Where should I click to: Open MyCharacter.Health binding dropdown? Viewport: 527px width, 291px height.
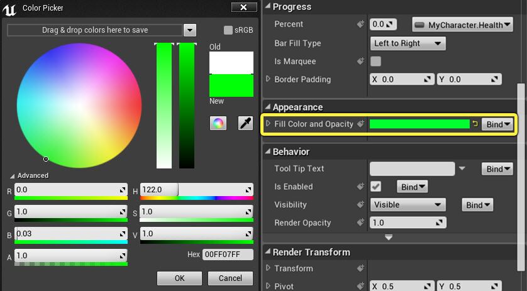point(462,25)
